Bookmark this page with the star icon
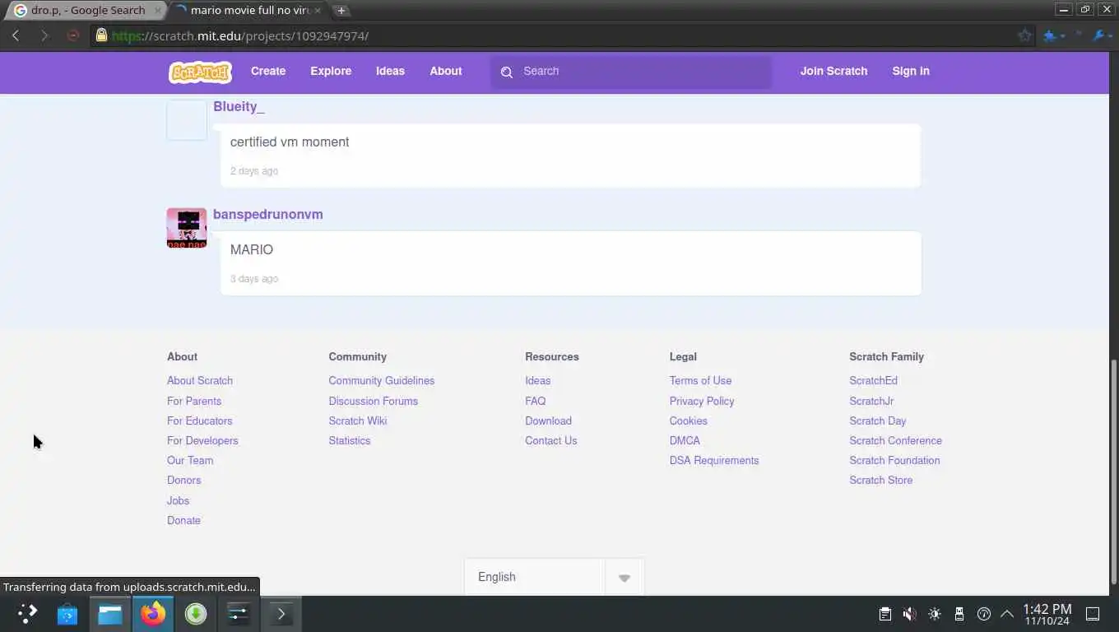Image resolution: width=1119 pixels, height=632 pixels. coord(1024,35)
